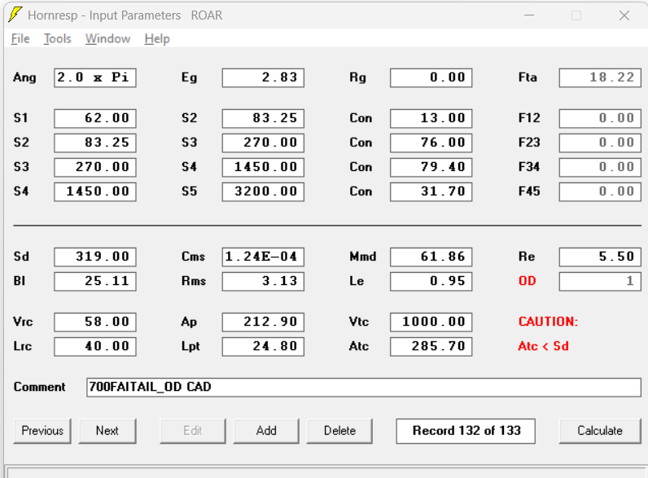Select the Con field with 31.70
This screenshot has height=478, width=648.
[x=431, y=191]
